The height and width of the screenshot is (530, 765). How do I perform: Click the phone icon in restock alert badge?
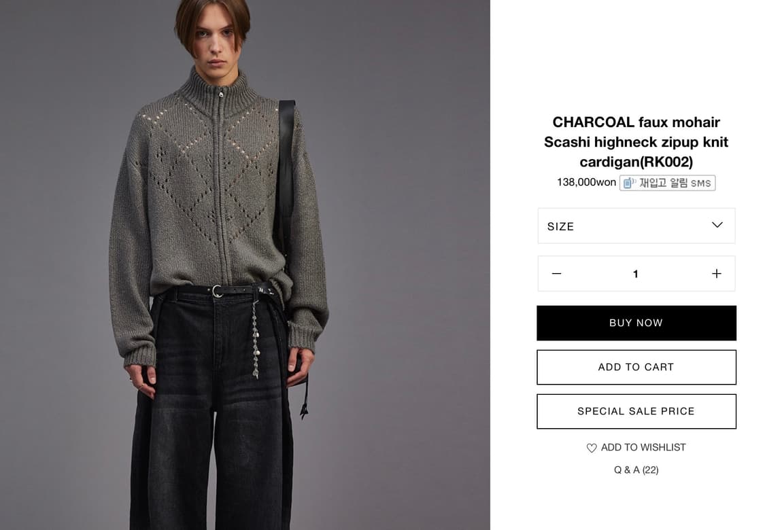[x=629, y=183]
